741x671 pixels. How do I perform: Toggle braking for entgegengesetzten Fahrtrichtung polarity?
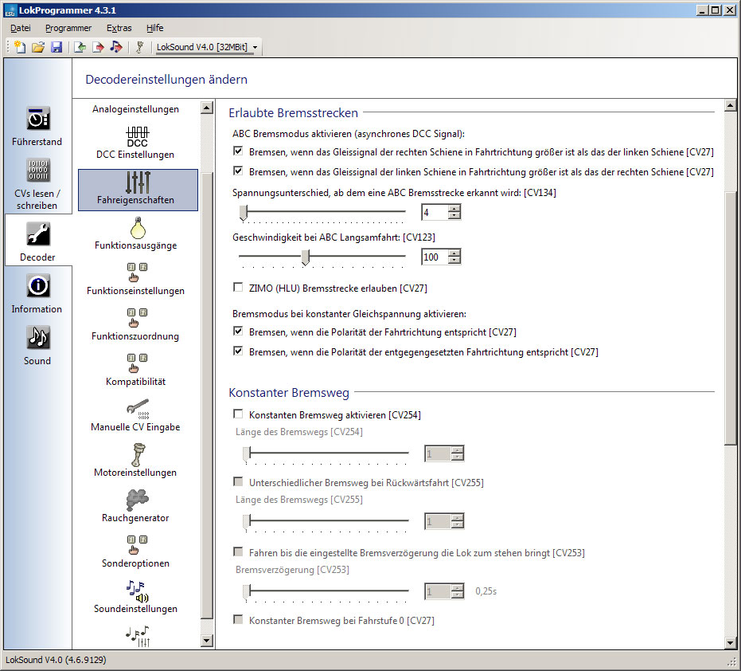point(238,351)
